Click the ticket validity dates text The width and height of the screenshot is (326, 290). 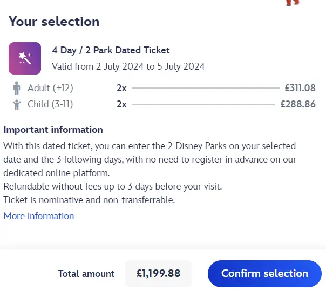(x=128, y=66)
